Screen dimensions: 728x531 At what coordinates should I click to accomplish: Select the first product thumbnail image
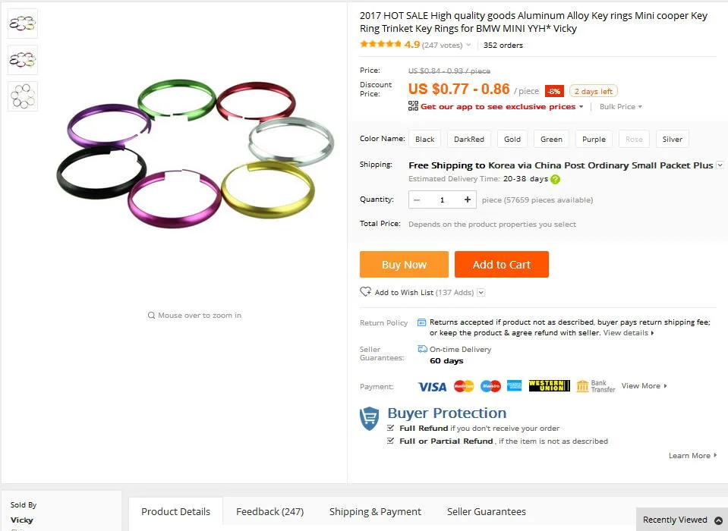(x=23, y=24)
